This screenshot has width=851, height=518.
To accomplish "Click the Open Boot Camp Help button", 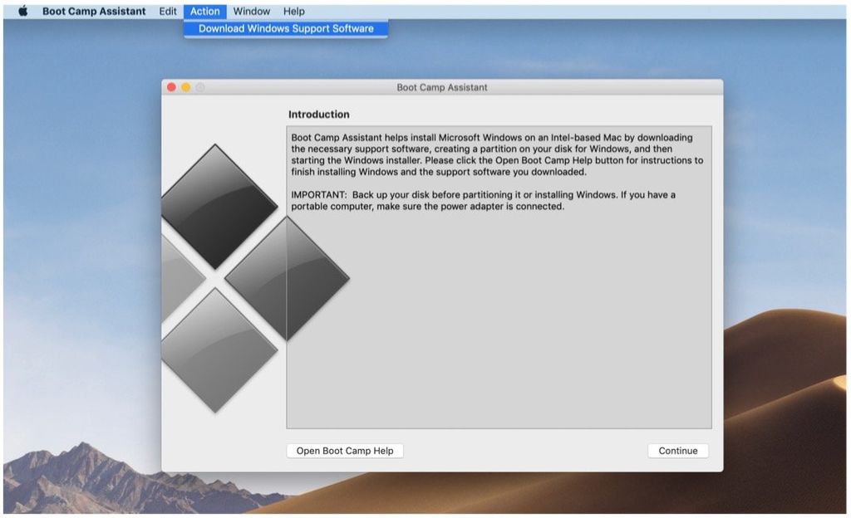I will [344, 450].
